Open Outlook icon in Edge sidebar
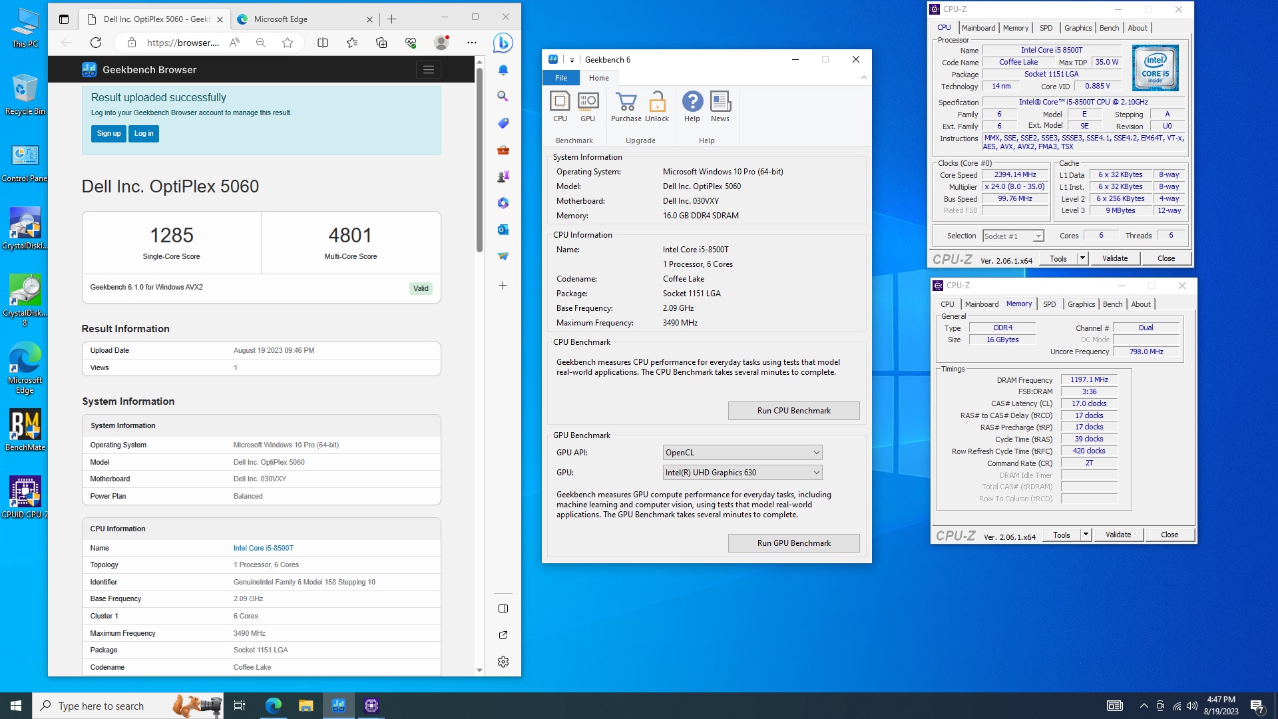 (503, 230)
